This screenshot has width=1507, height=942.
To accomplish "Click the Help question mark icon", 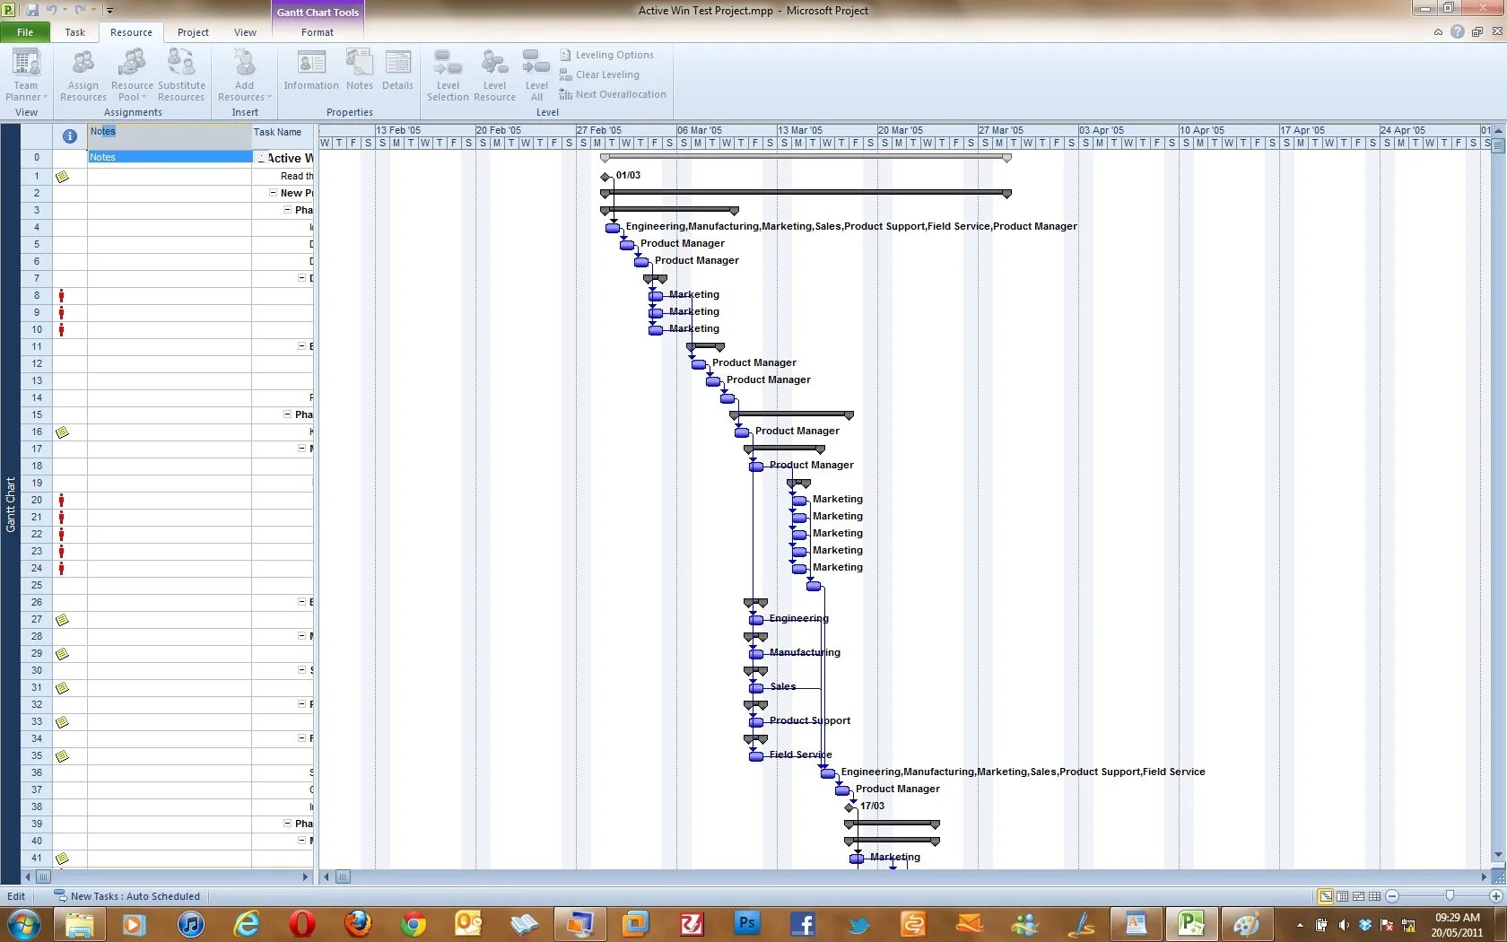I will pyautogui.click(x=1458, y=31).
